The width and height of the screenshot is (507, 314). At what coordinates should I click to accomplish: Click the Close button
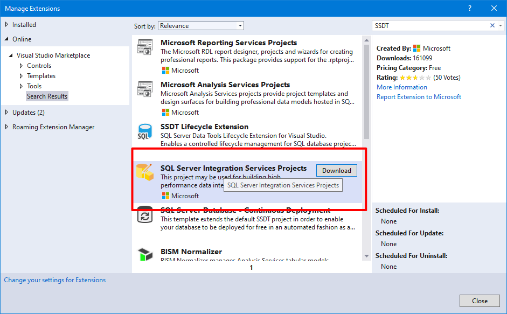tap(480, 301)
